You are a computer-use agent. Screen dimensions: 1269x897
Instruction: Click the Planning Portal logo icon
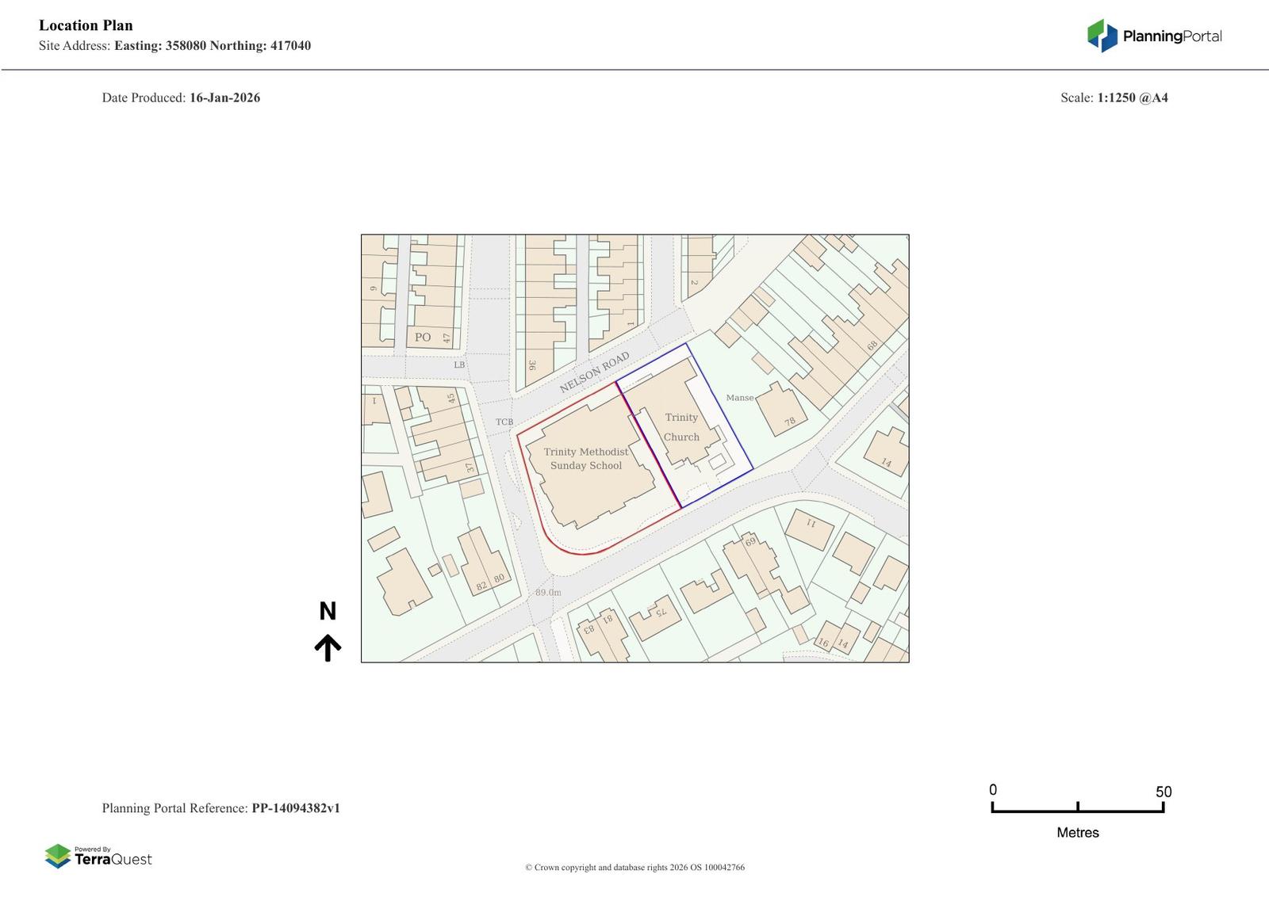(x=1102, y=36)
